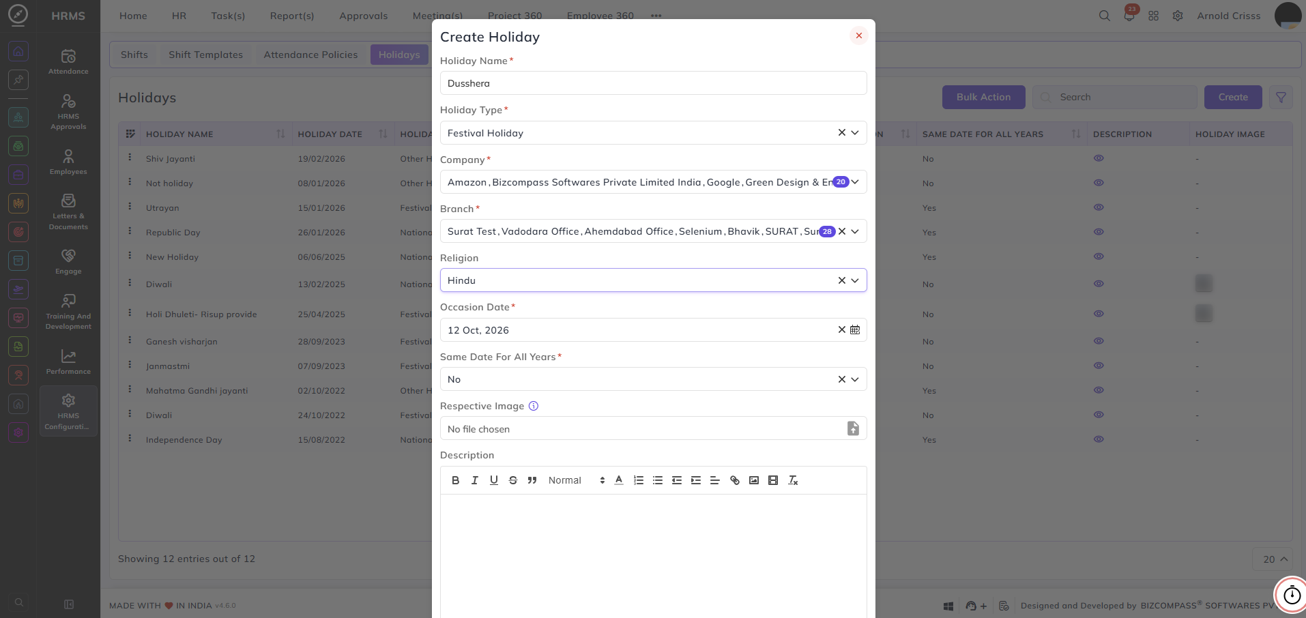Expand the Religion dropdown arrow
The image size is (1306, 618).
pos(855,280)
